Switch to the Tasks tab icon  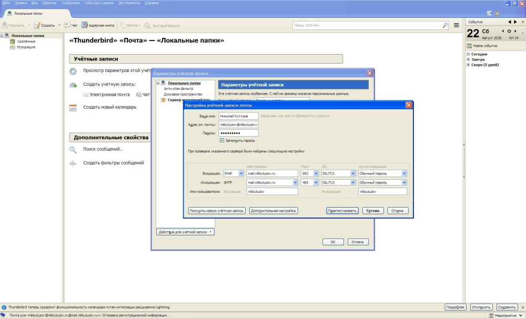497,13
